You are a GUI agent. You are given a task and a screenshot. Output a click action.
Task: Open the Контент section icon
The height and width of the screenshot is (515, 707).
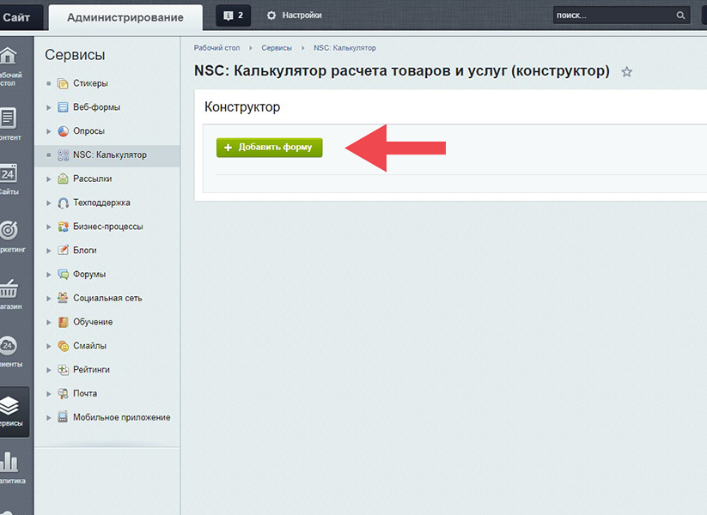pyautogui.click(x=9, y=118)
